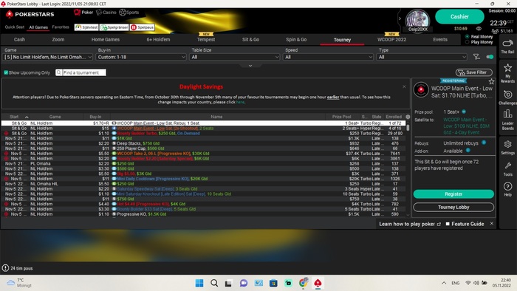
Task: Switch to the Cash tab
Action: pos(19,40)
